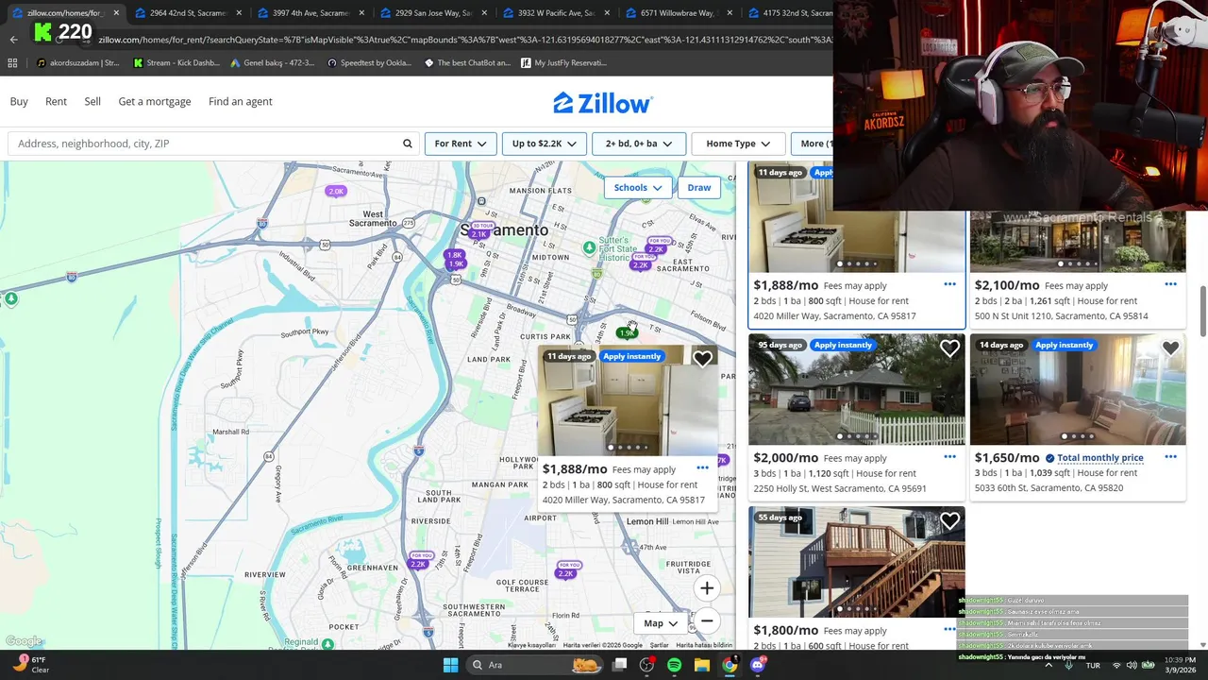Click the taskbar search box

click(x=533, y=665)
